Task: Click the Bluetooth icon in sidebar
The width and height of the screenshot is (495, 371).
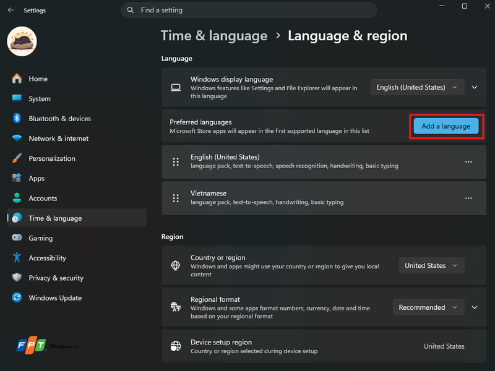Action: (x=17, y=118)
